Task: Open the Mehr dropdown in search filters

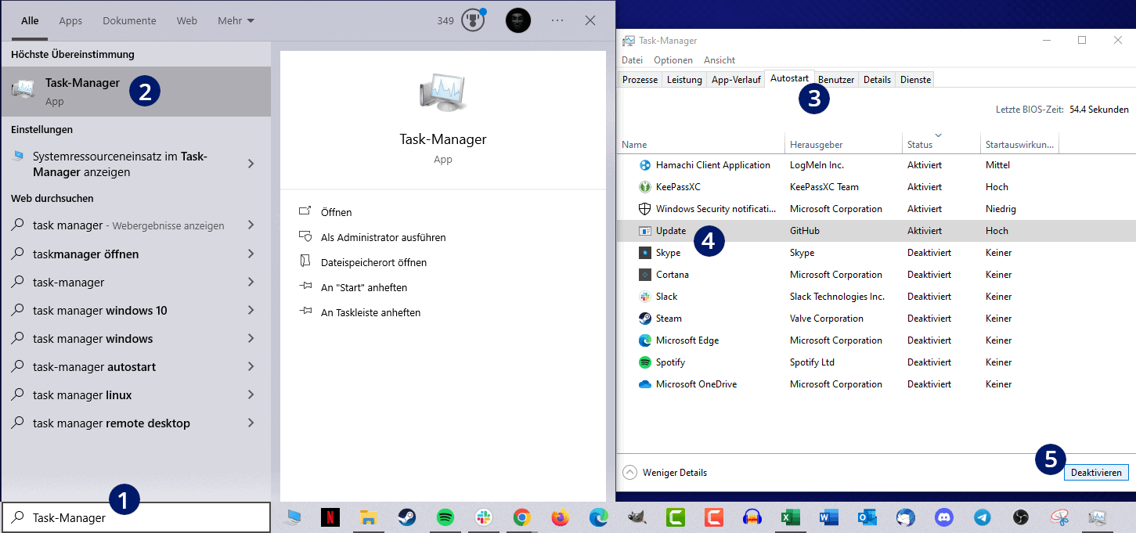Action: tap(236, 21)
